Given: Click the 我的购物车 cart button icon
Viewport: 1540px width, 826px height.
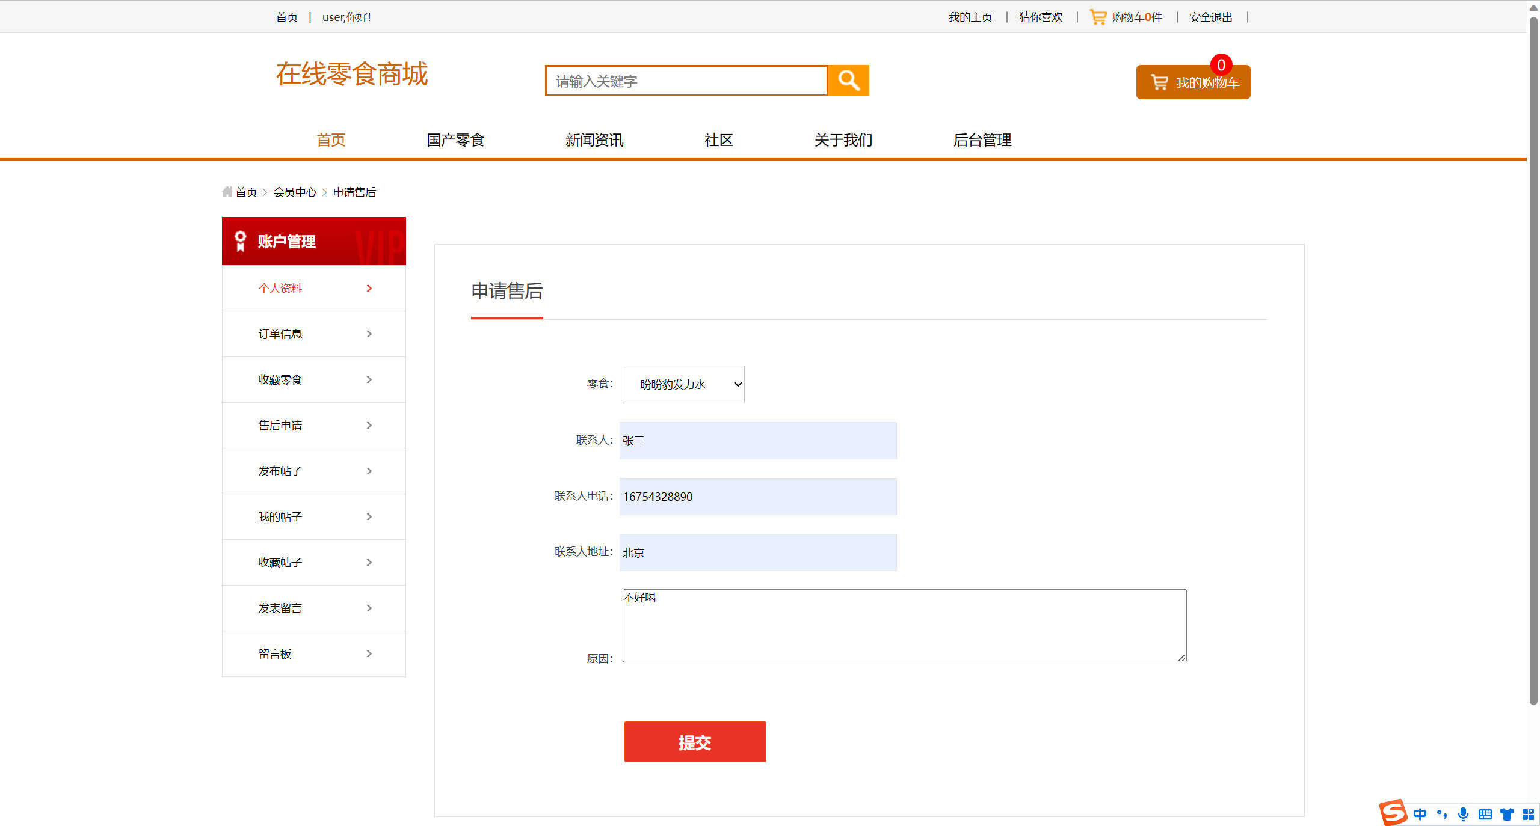Looking at the screenshot, I should click(x=1159, y=82).
